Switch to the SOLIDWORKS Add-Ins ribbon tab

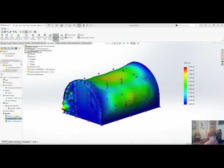(39, 43)
